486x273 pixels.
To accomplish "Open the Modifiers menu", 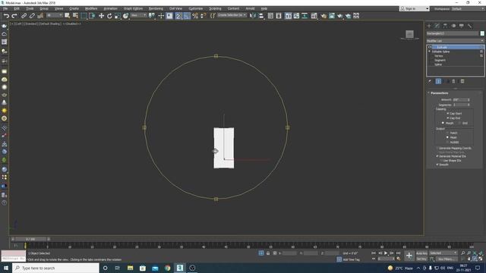I will [91, 8].
